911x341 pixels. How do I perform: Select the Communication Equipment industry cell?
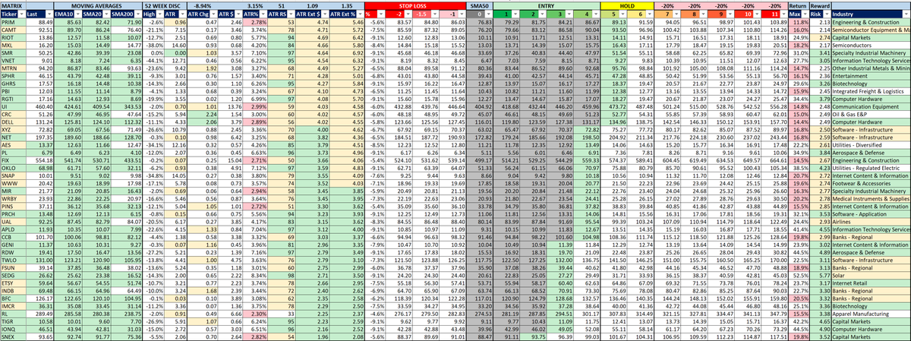(x=871, y=106)
